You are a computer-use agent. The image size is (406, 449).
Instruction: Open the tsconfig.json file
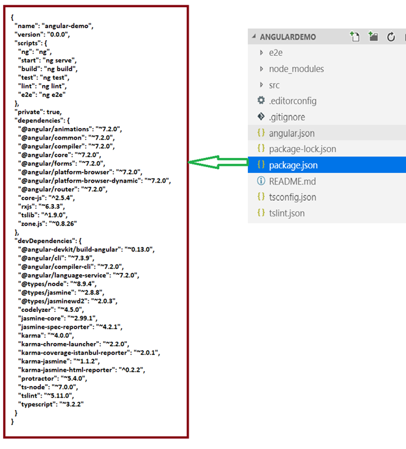pyautogui.click(x=292, y=198)
